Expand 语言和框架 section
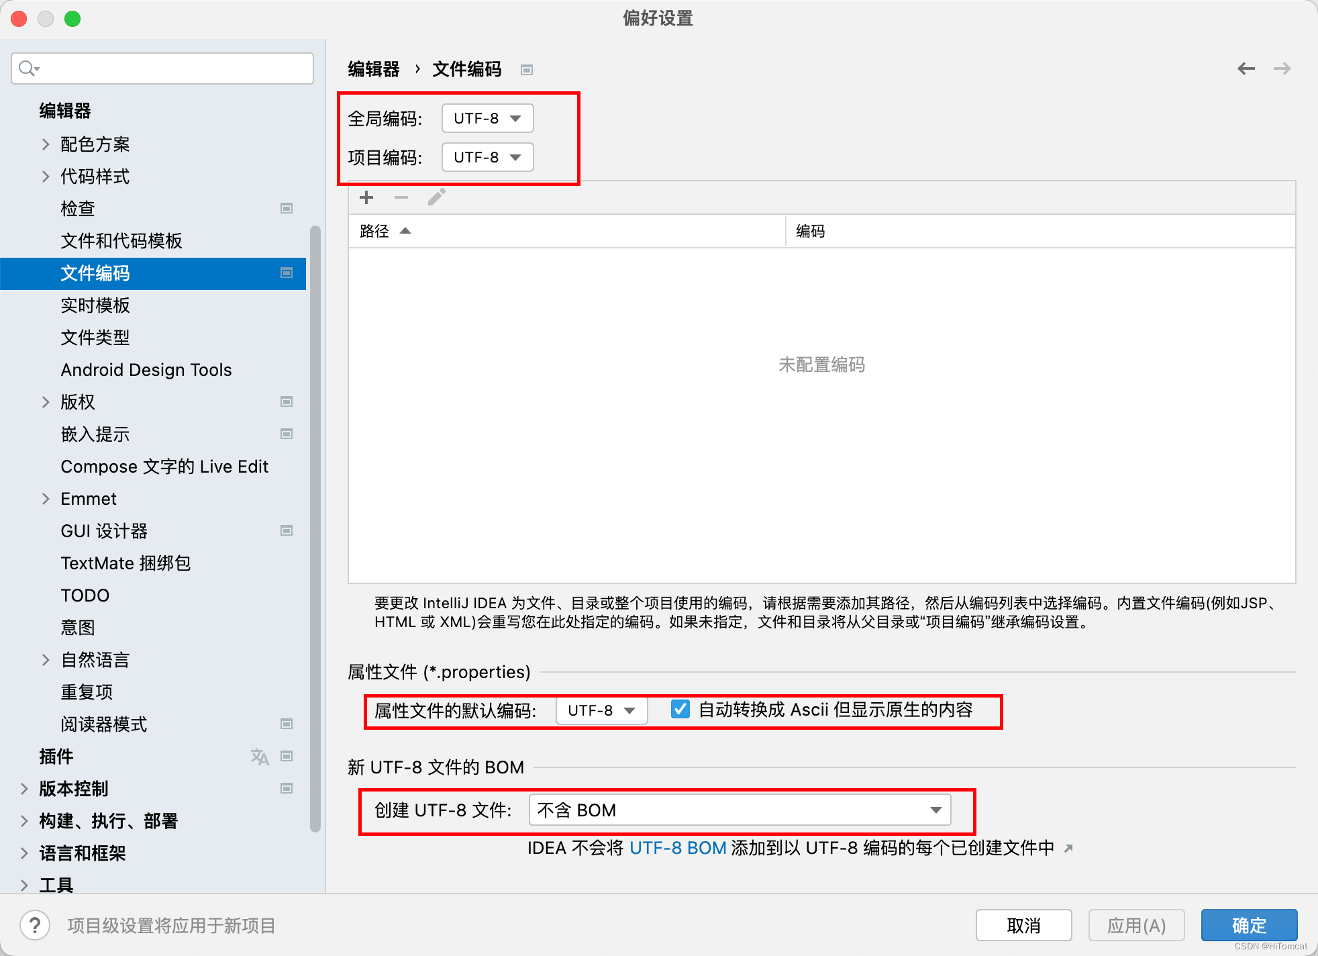Image resolution: width=1318 pixels, height=956 pixels. pyautogui.click(x=24, y=853)
